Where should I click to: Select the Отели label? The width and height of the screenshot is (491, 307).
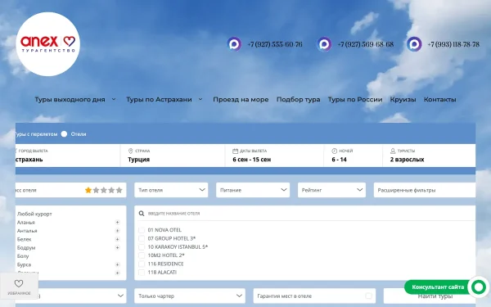[79, 134]
